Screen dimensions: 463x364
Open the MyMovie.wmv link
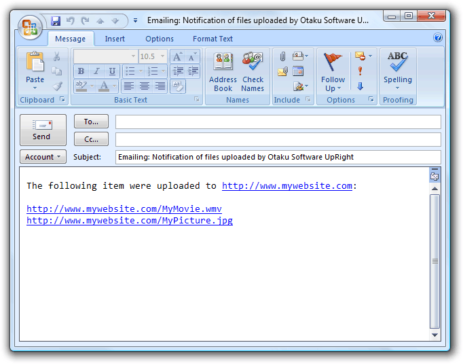pyautogui.click(x=124, y=209)
